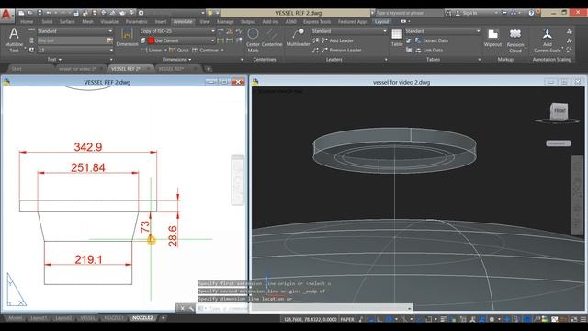Toggle the PAPER space status button
588x331 pixels.
point(347,319)
